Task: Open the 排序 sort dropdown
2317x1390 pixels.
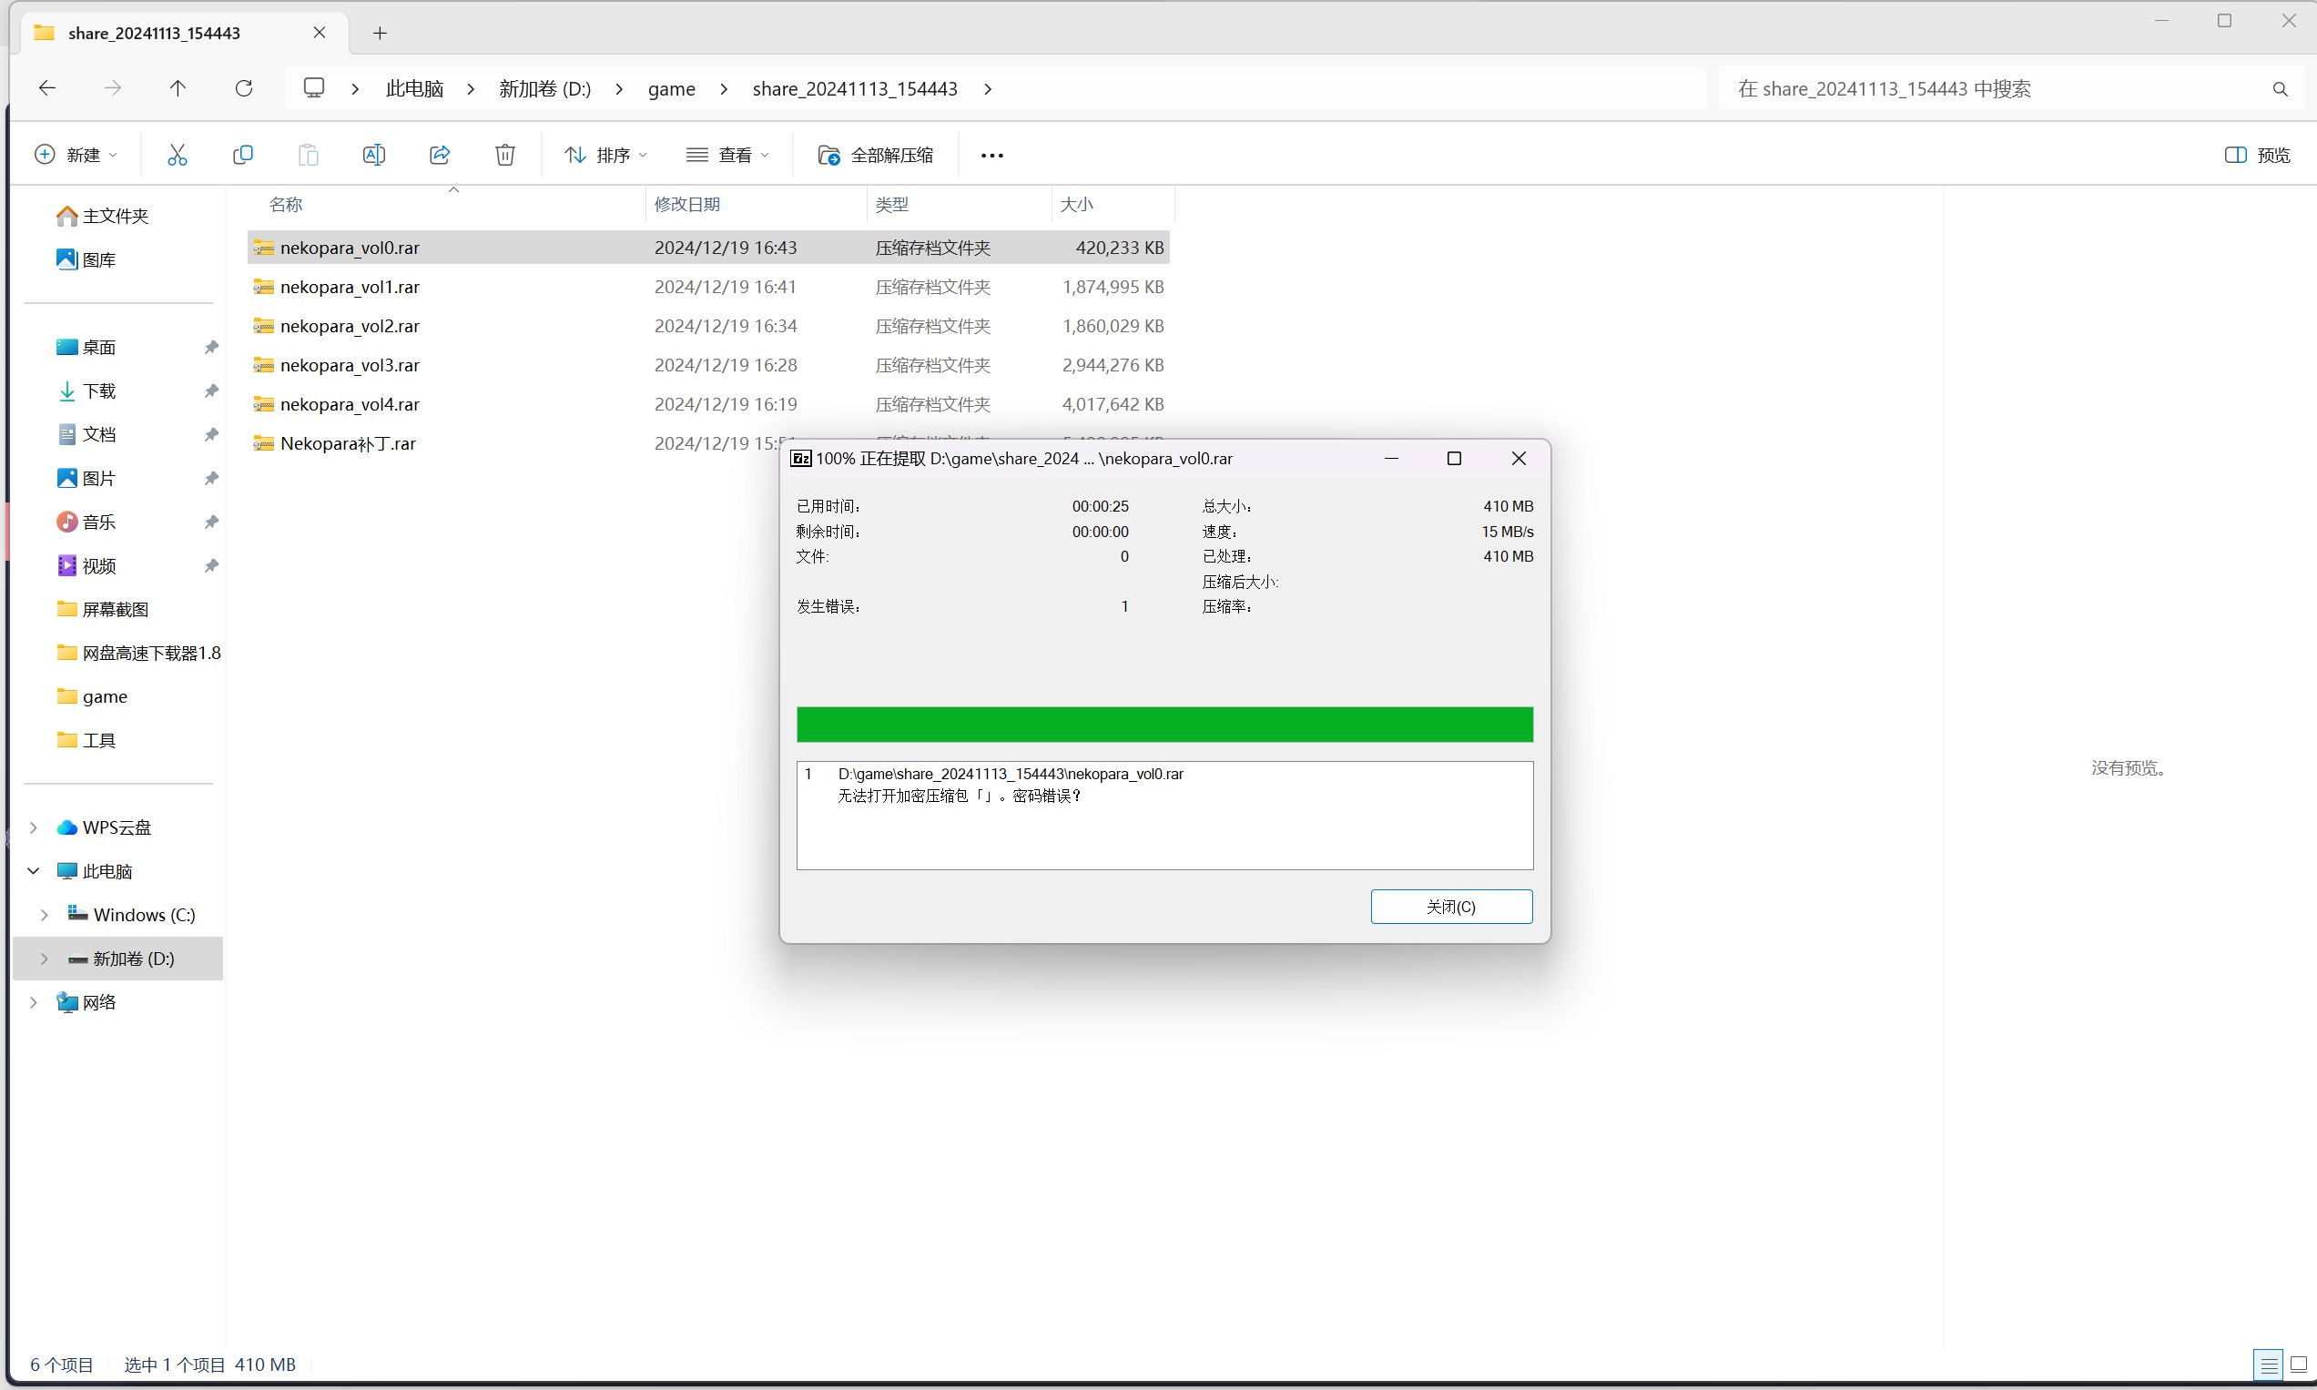Action: 606,155
